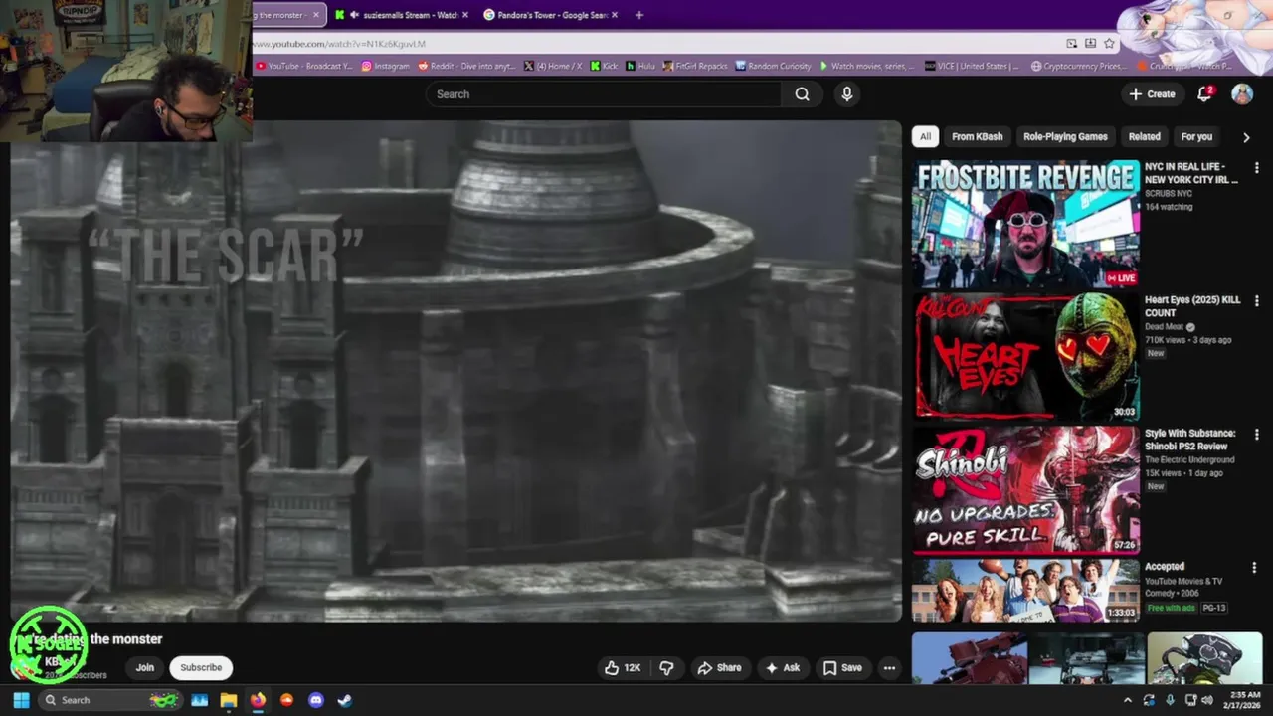Open the Accepted comedy movie thumbnail
Viewport: 1273px width, 716px height.
point(1026,591)
